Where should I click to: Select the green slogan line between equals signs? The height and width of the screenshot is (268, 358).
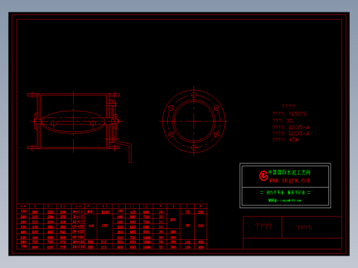point(285,192)
